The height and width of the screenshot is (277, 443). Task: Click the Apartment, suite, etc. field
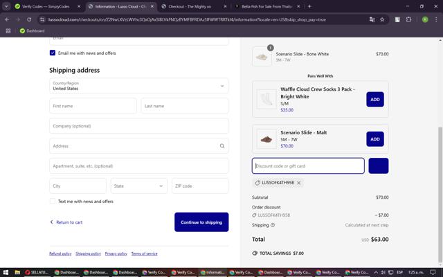pos(138,166)
